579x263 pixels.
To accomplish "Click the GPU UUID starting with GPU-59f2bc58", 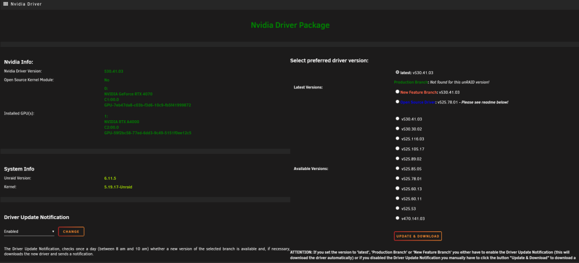I will click(148, 133).
